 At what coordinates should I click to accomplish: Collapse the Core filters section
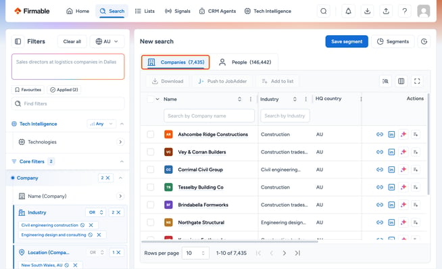pos(122,162)
